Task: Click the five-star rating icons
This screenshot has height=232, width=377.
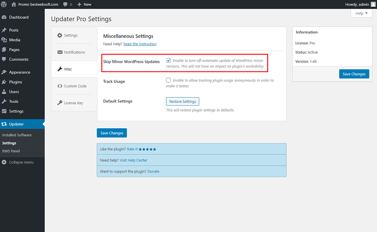Action: tap(148, 149)
